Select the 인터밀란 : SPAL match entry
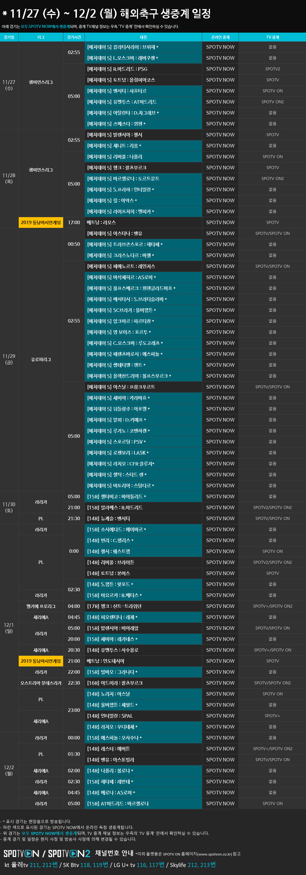306x875 pixels. coord(143,716)
